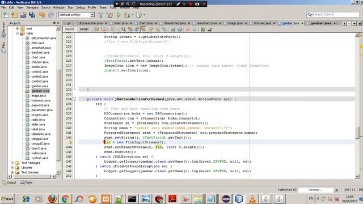Open Google Chrome from the taskbar

tap(66, 199)
